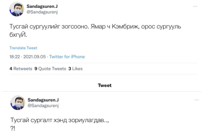Click the top tweet's profile avatar
The image size is (206, 132).
[17, 9]
